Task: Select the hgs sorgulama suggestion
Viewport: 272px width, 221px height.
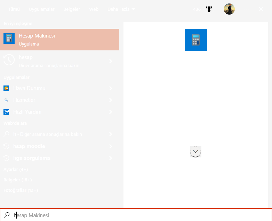Action: coord(59,158)
